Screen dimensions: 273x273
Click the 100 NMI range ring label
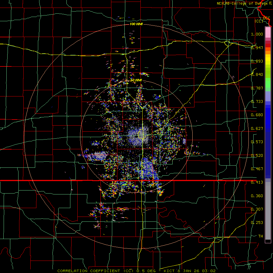(x=136, y=24)
